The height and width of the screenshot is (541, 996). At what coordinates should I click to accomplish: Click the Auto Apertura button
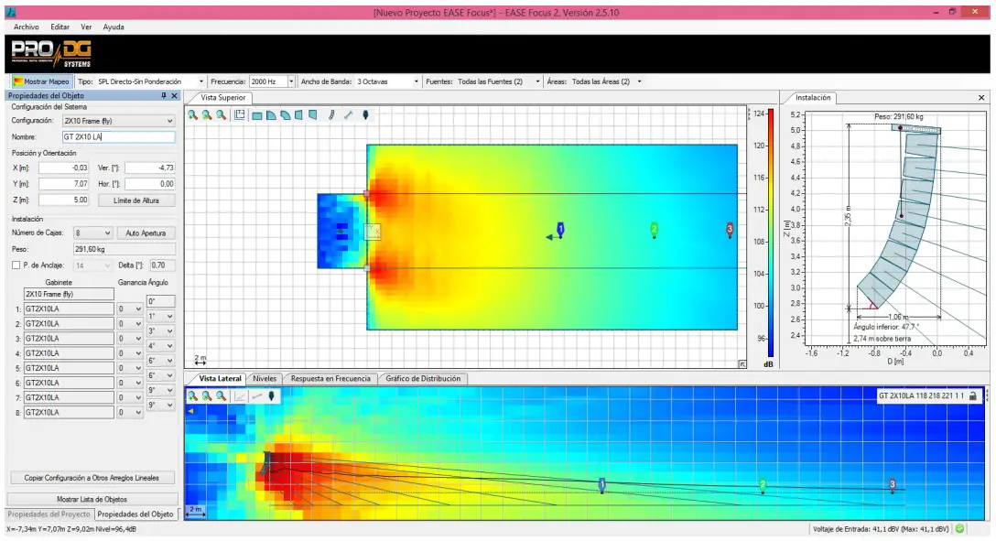(146, 233)
